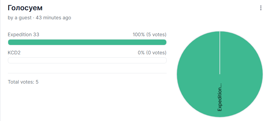
Task: Click the green Expedition 33 result bar
Action: [x=87, y=42]
